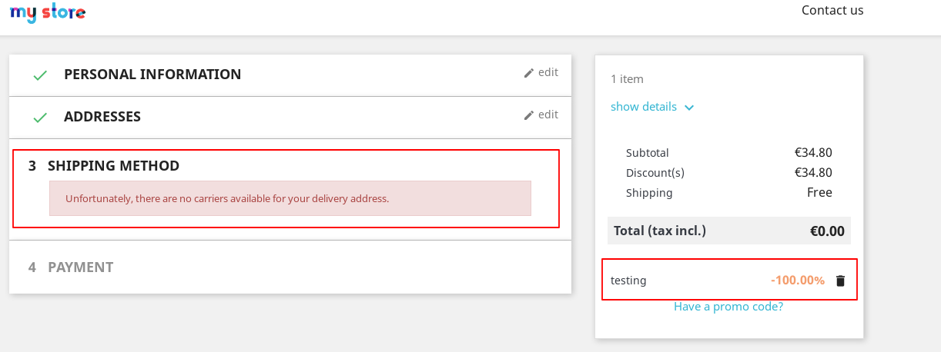Screen dimensions: 941x352
Task: Edit the Addresses step
Action: tap(541, 115)
